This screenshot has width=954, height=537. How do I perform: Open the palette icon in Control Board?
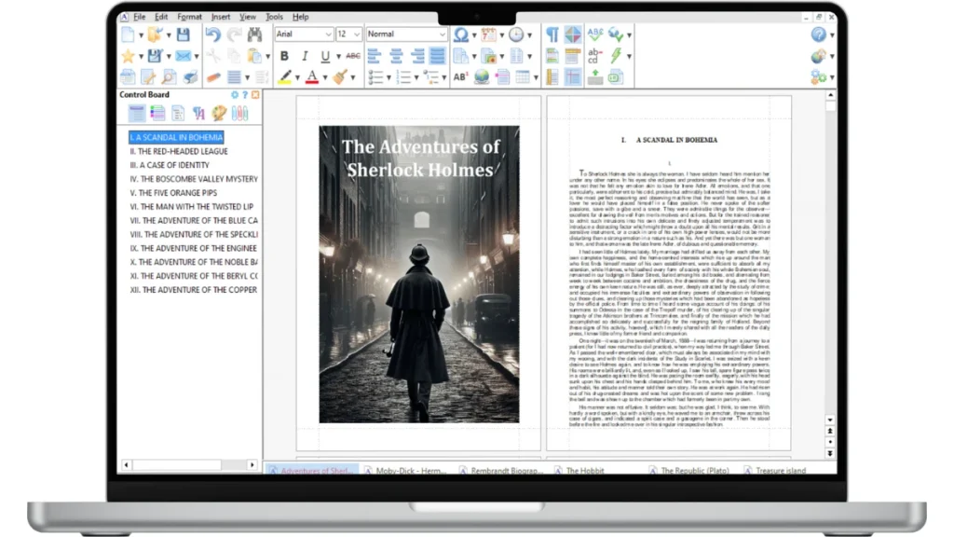[x=219, y=113]
